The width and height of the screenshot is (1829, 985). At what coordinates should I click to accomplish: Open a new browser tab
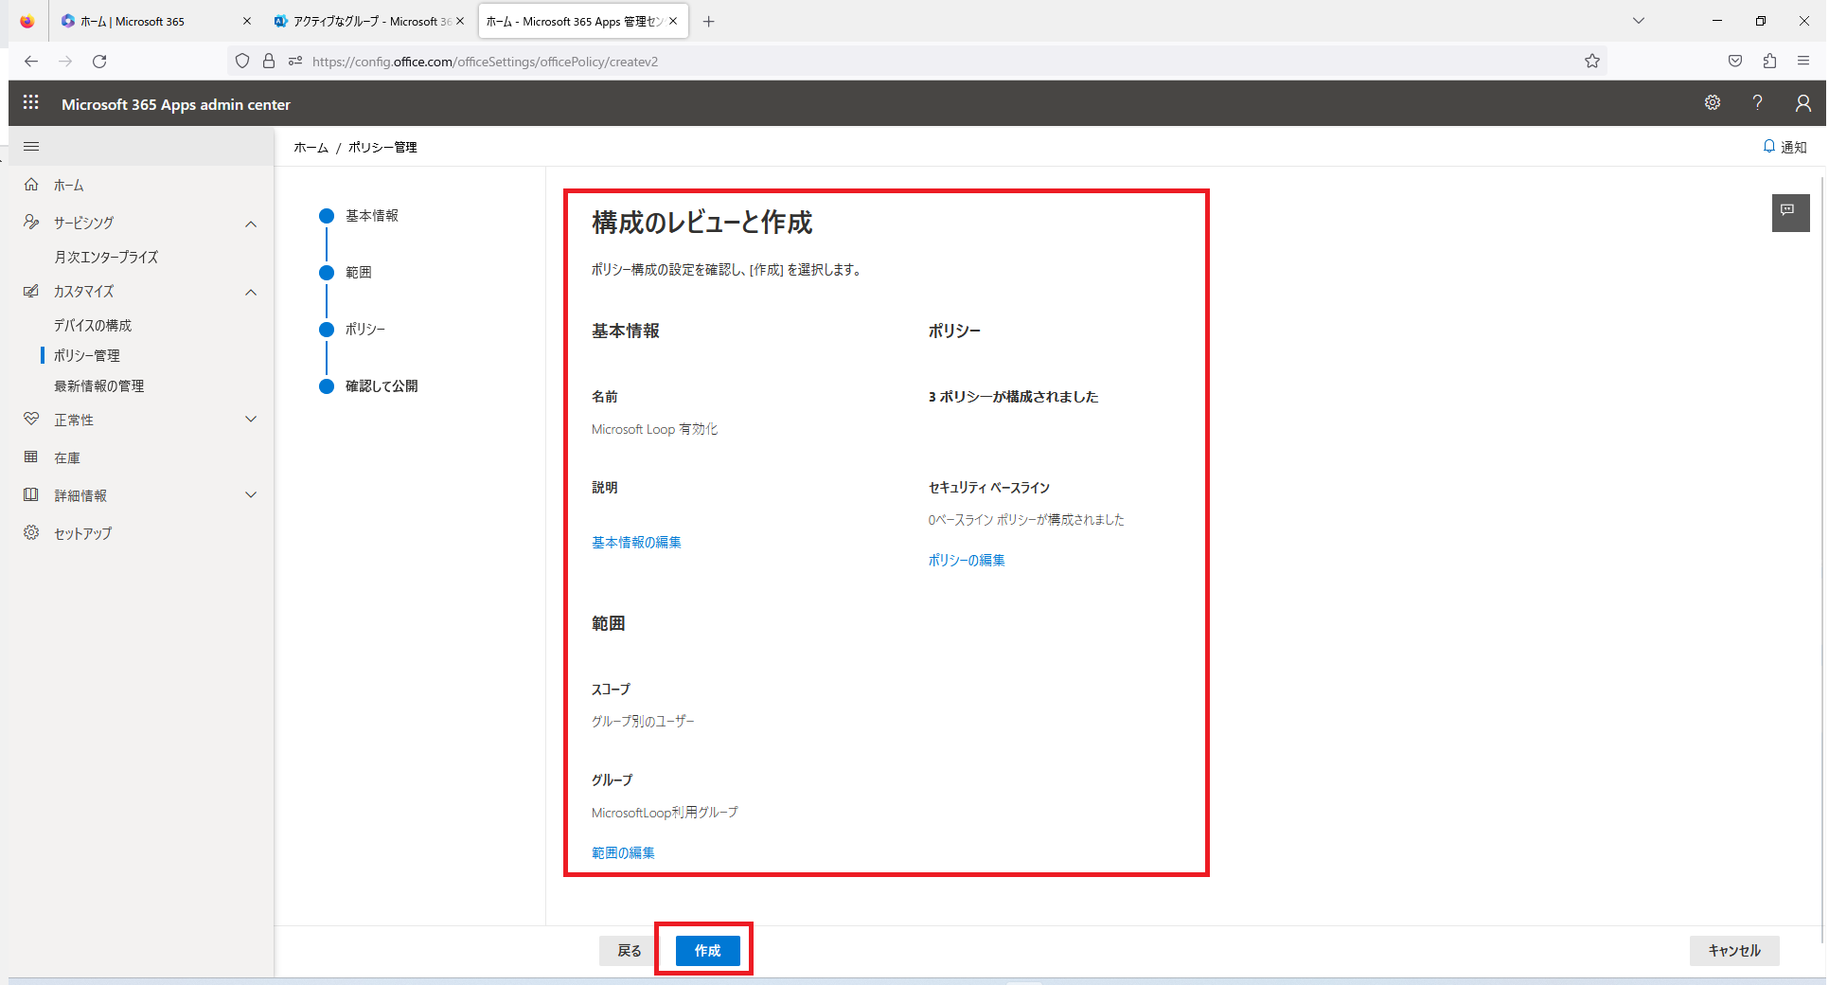coord(709,21)
